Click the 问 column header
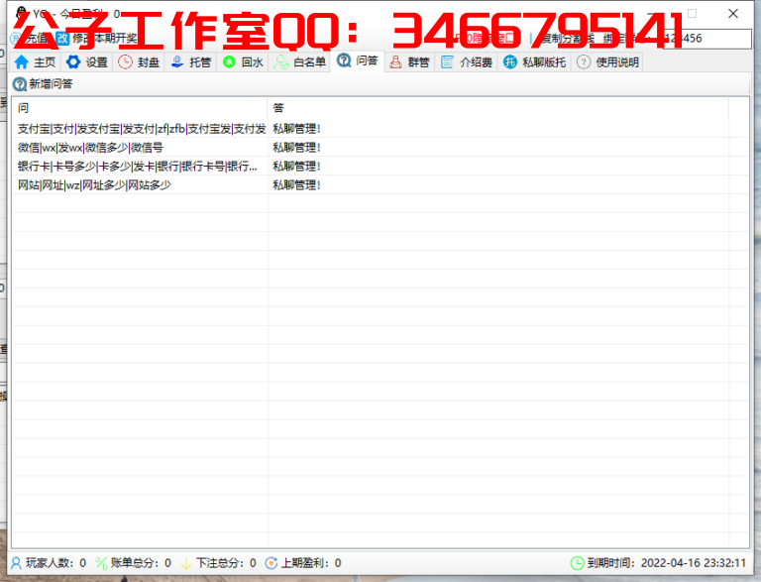Image resolution: width=761 pixels, height=582 pixels. click(x=140, y=108)
